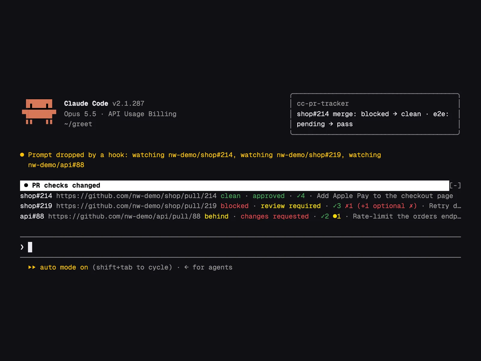Click into the prompt input field
Image resolution: width=481 pixels, height=361 pixels.
pos(240,247)
